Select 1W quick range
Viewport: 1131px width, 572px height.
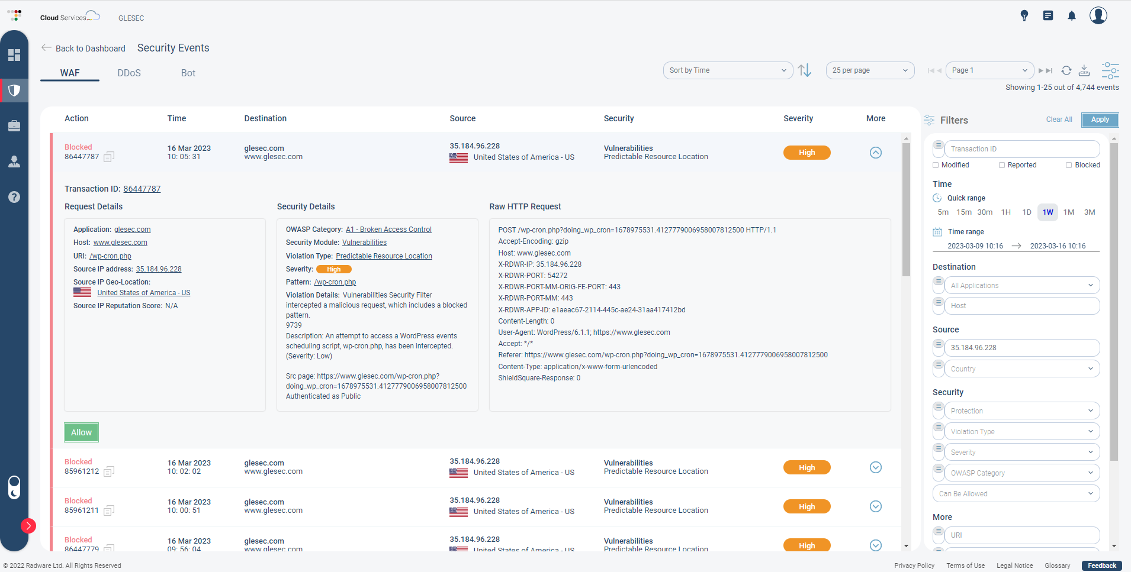pyautogui.click(x=1048, y=212)
